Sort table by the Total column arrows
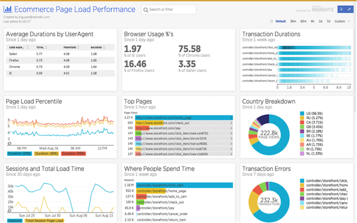The width and height of the screenshot is (357, 223). [46, 47]
